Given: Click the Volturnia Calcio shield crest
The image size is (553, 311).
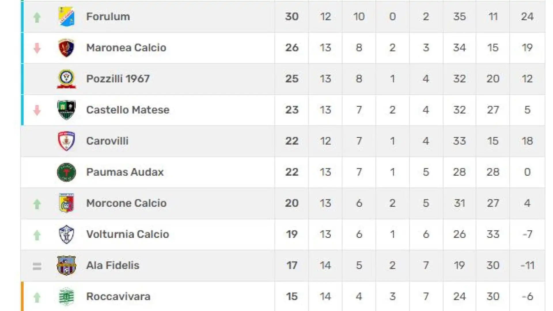Looking at the screenshot, I should 67,234.
